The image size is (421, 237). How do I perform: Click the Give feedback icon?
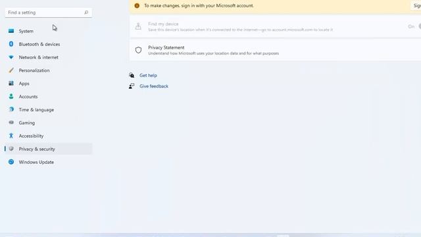(x=132, y=86)
